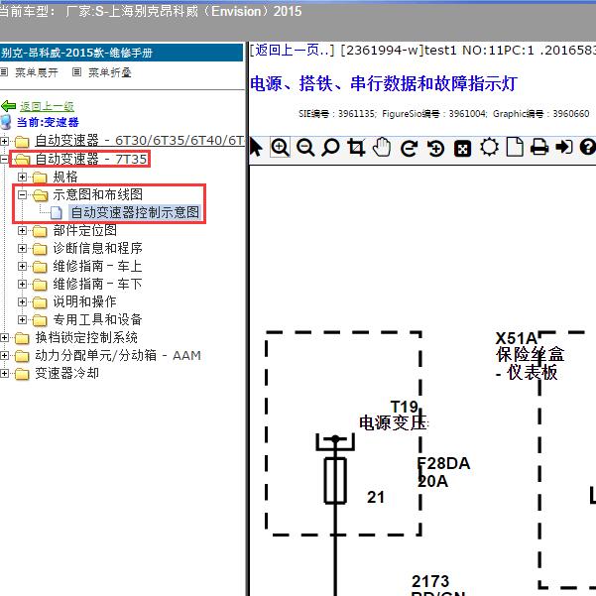
Task: Click the green back arrow icon
Action: (8, 106)
